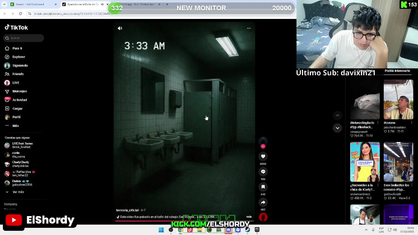Close the Kick Dashboard browser tab
The height and width of the screenshot is (235, 418).
tap(56, 4)
